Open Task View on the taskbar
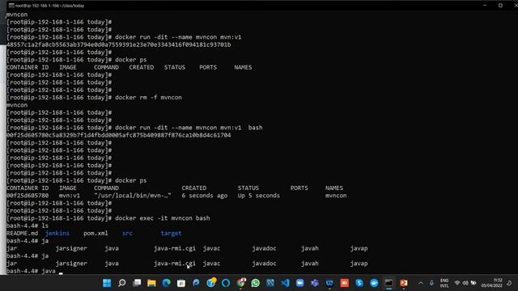This screenshot has height=291, width=518. [x=137, y=283]
